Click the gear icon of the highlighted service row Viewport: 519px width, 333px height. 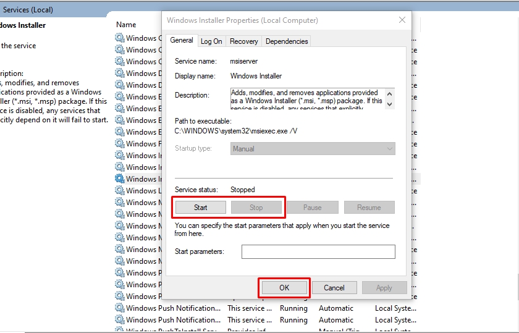coord(119,179)
